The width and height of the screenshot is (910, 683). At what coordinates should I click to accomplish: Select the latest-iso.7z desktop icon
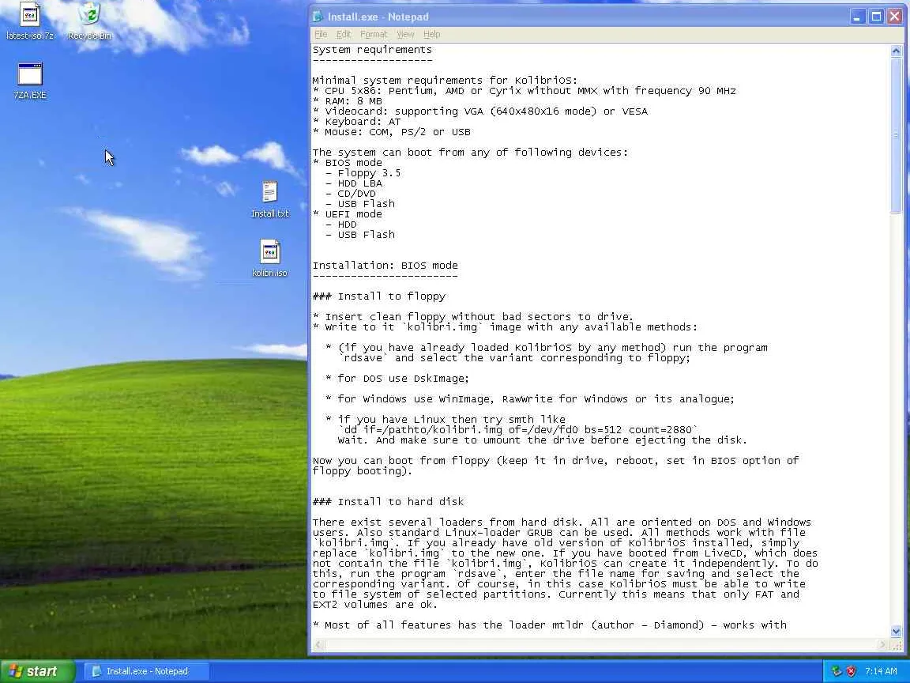[29, 21]
